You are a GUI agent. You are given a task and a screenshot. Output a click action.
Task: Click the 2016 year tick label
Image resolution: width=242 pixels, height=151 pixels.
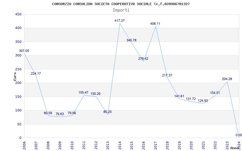tap(143, 146)
